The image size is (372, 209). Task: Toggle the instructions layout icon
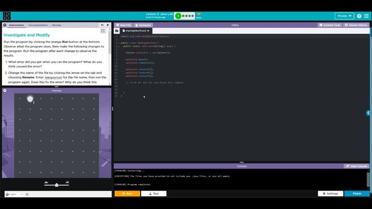[103, 31]
